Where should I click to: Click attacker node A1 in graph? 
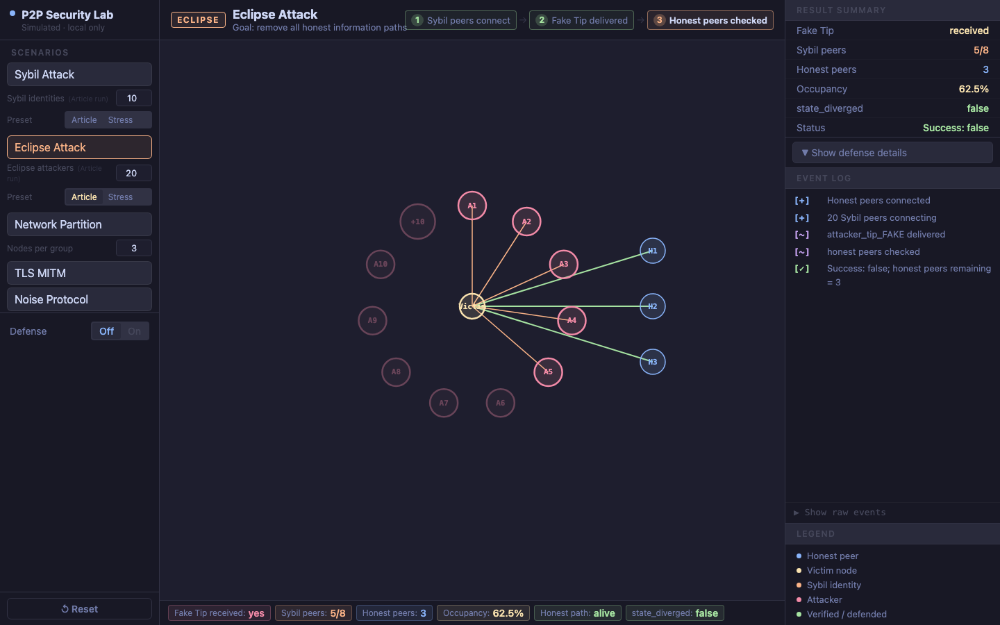coord(472,206)
